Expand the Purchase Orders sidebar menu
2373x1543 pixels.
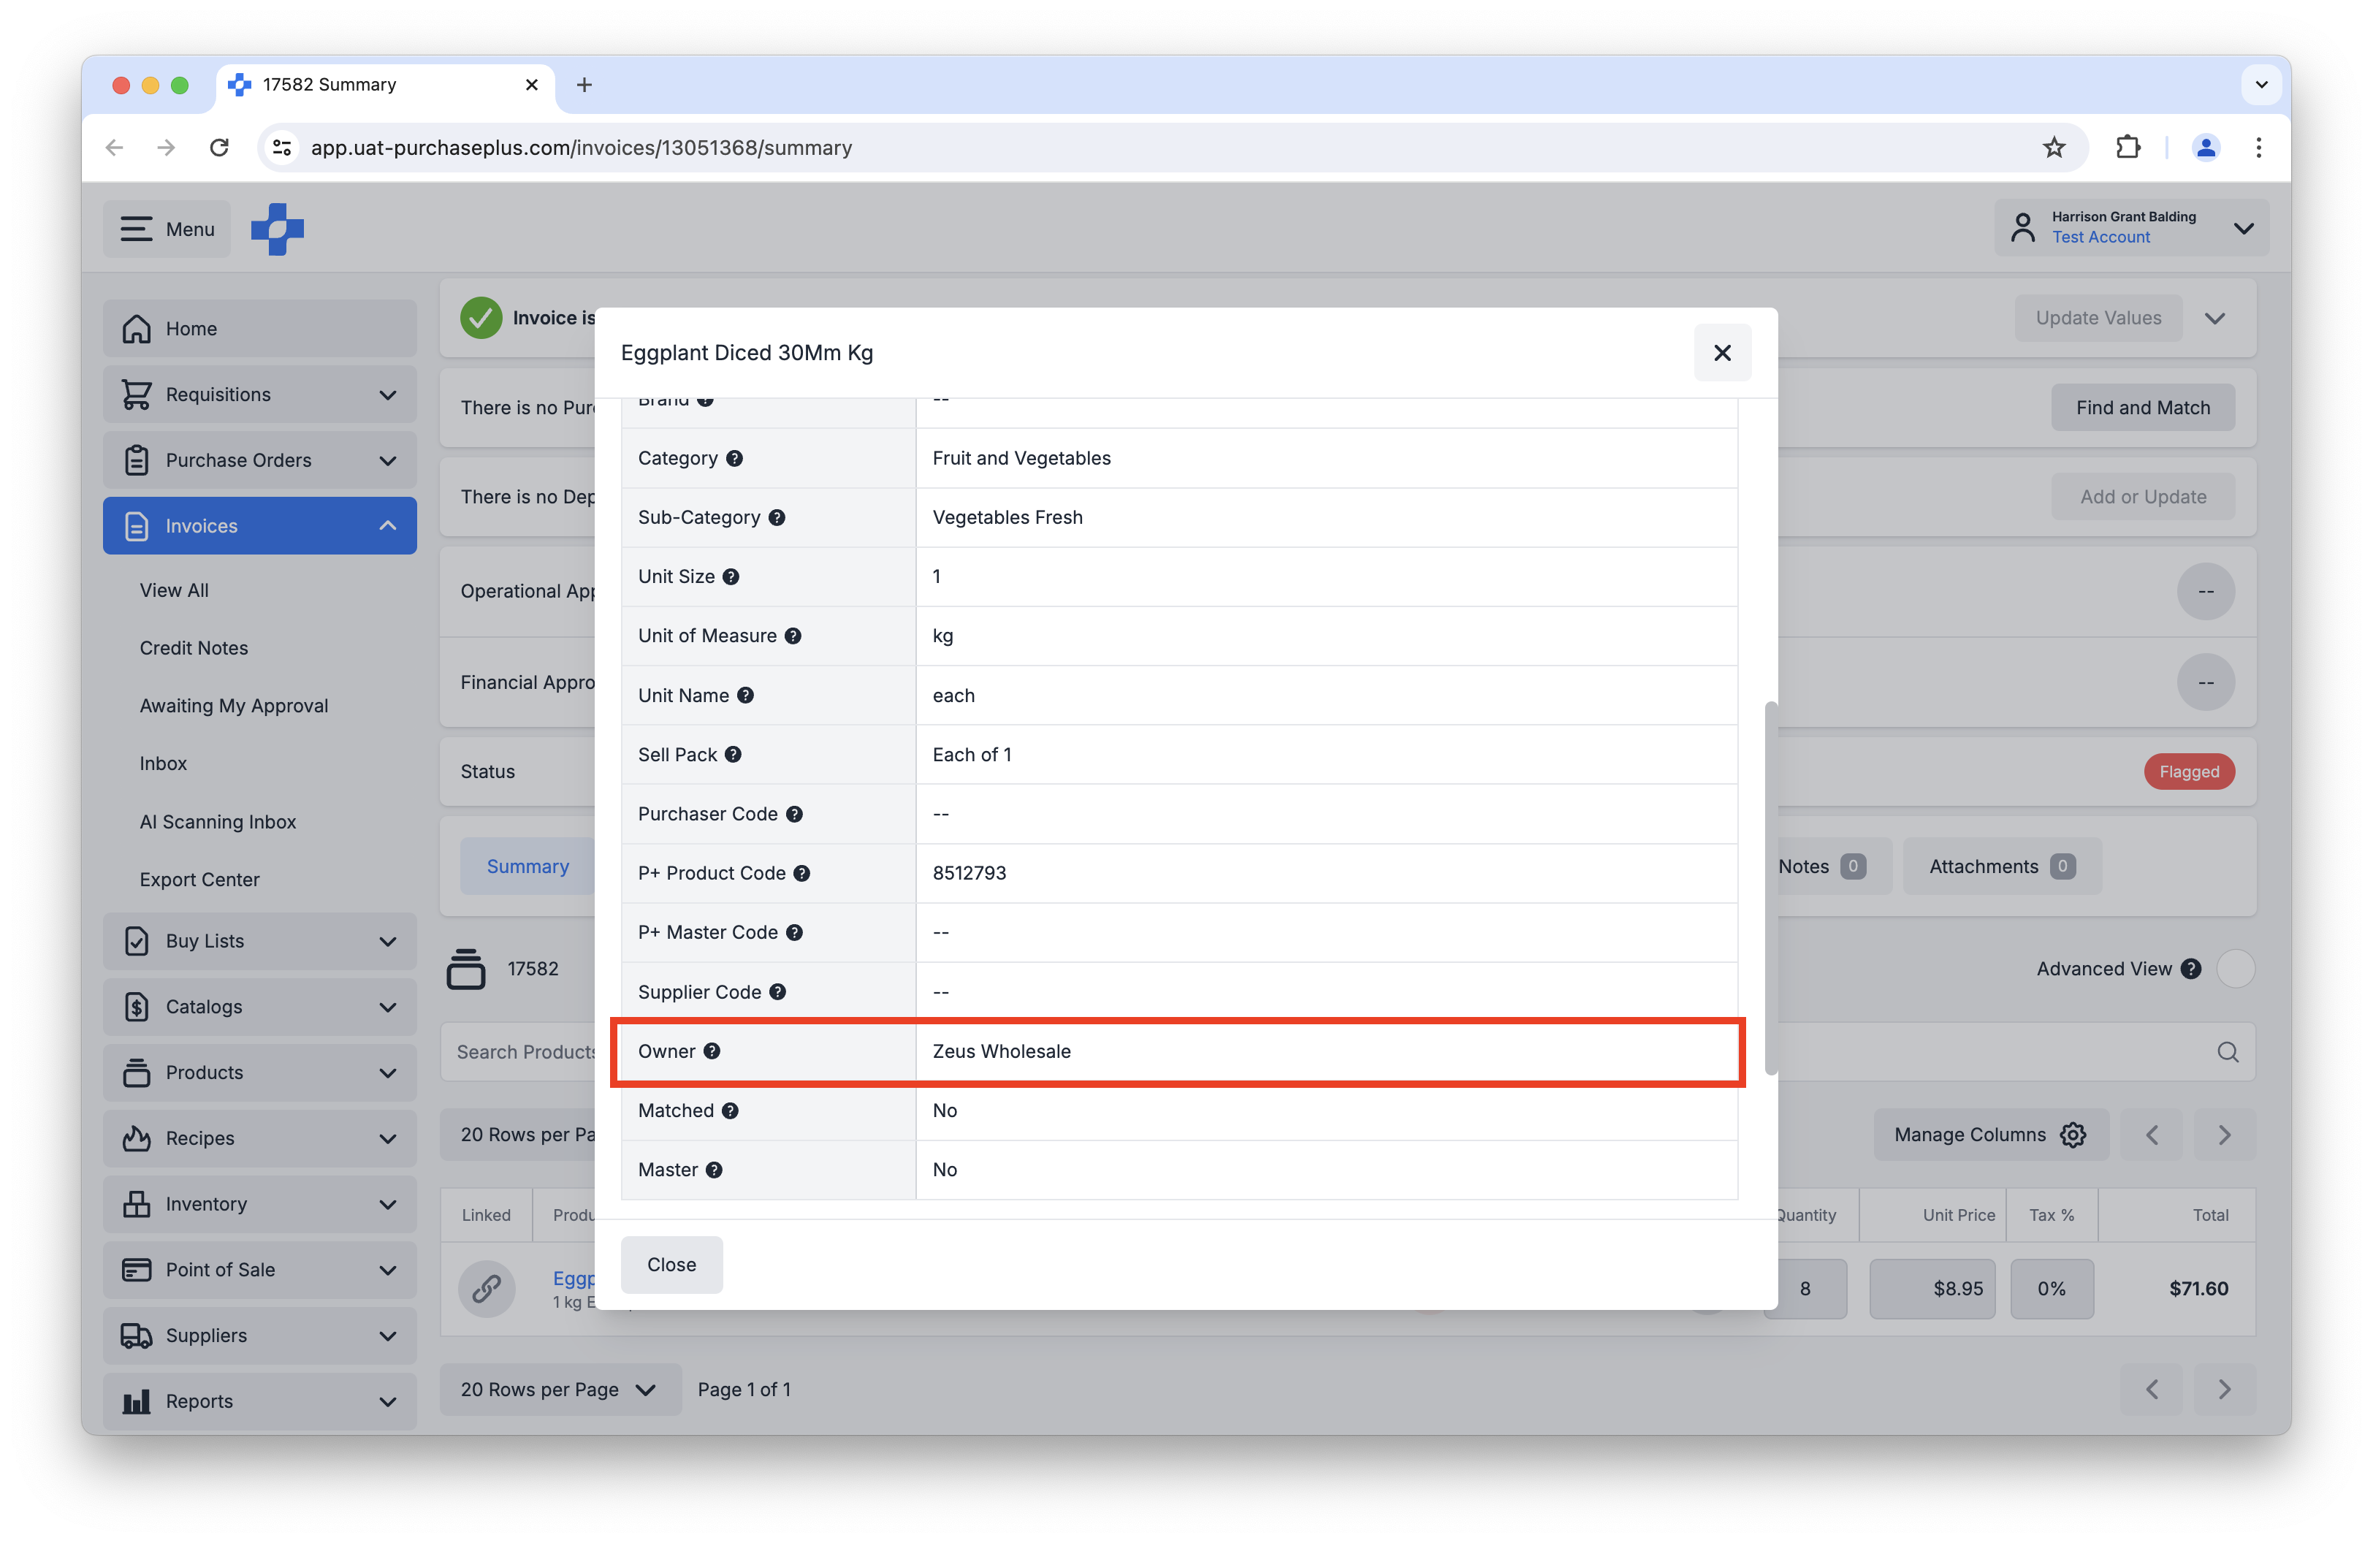click(x=260, y=460)
